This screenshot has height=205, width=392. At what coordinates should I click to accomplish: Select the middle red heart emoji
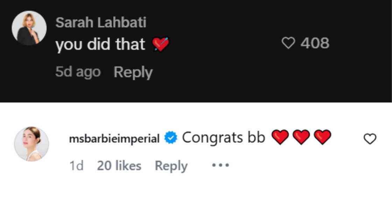coord(301,137)
